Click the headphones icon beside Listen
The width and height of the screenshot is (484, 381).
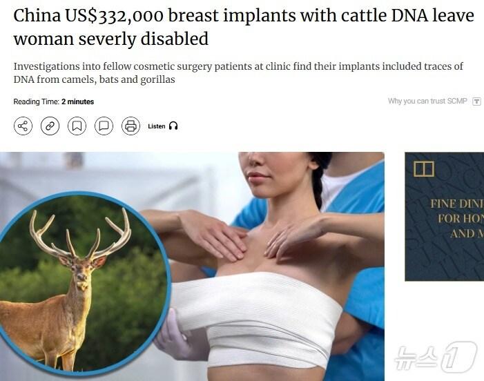(x=173, y=126)
